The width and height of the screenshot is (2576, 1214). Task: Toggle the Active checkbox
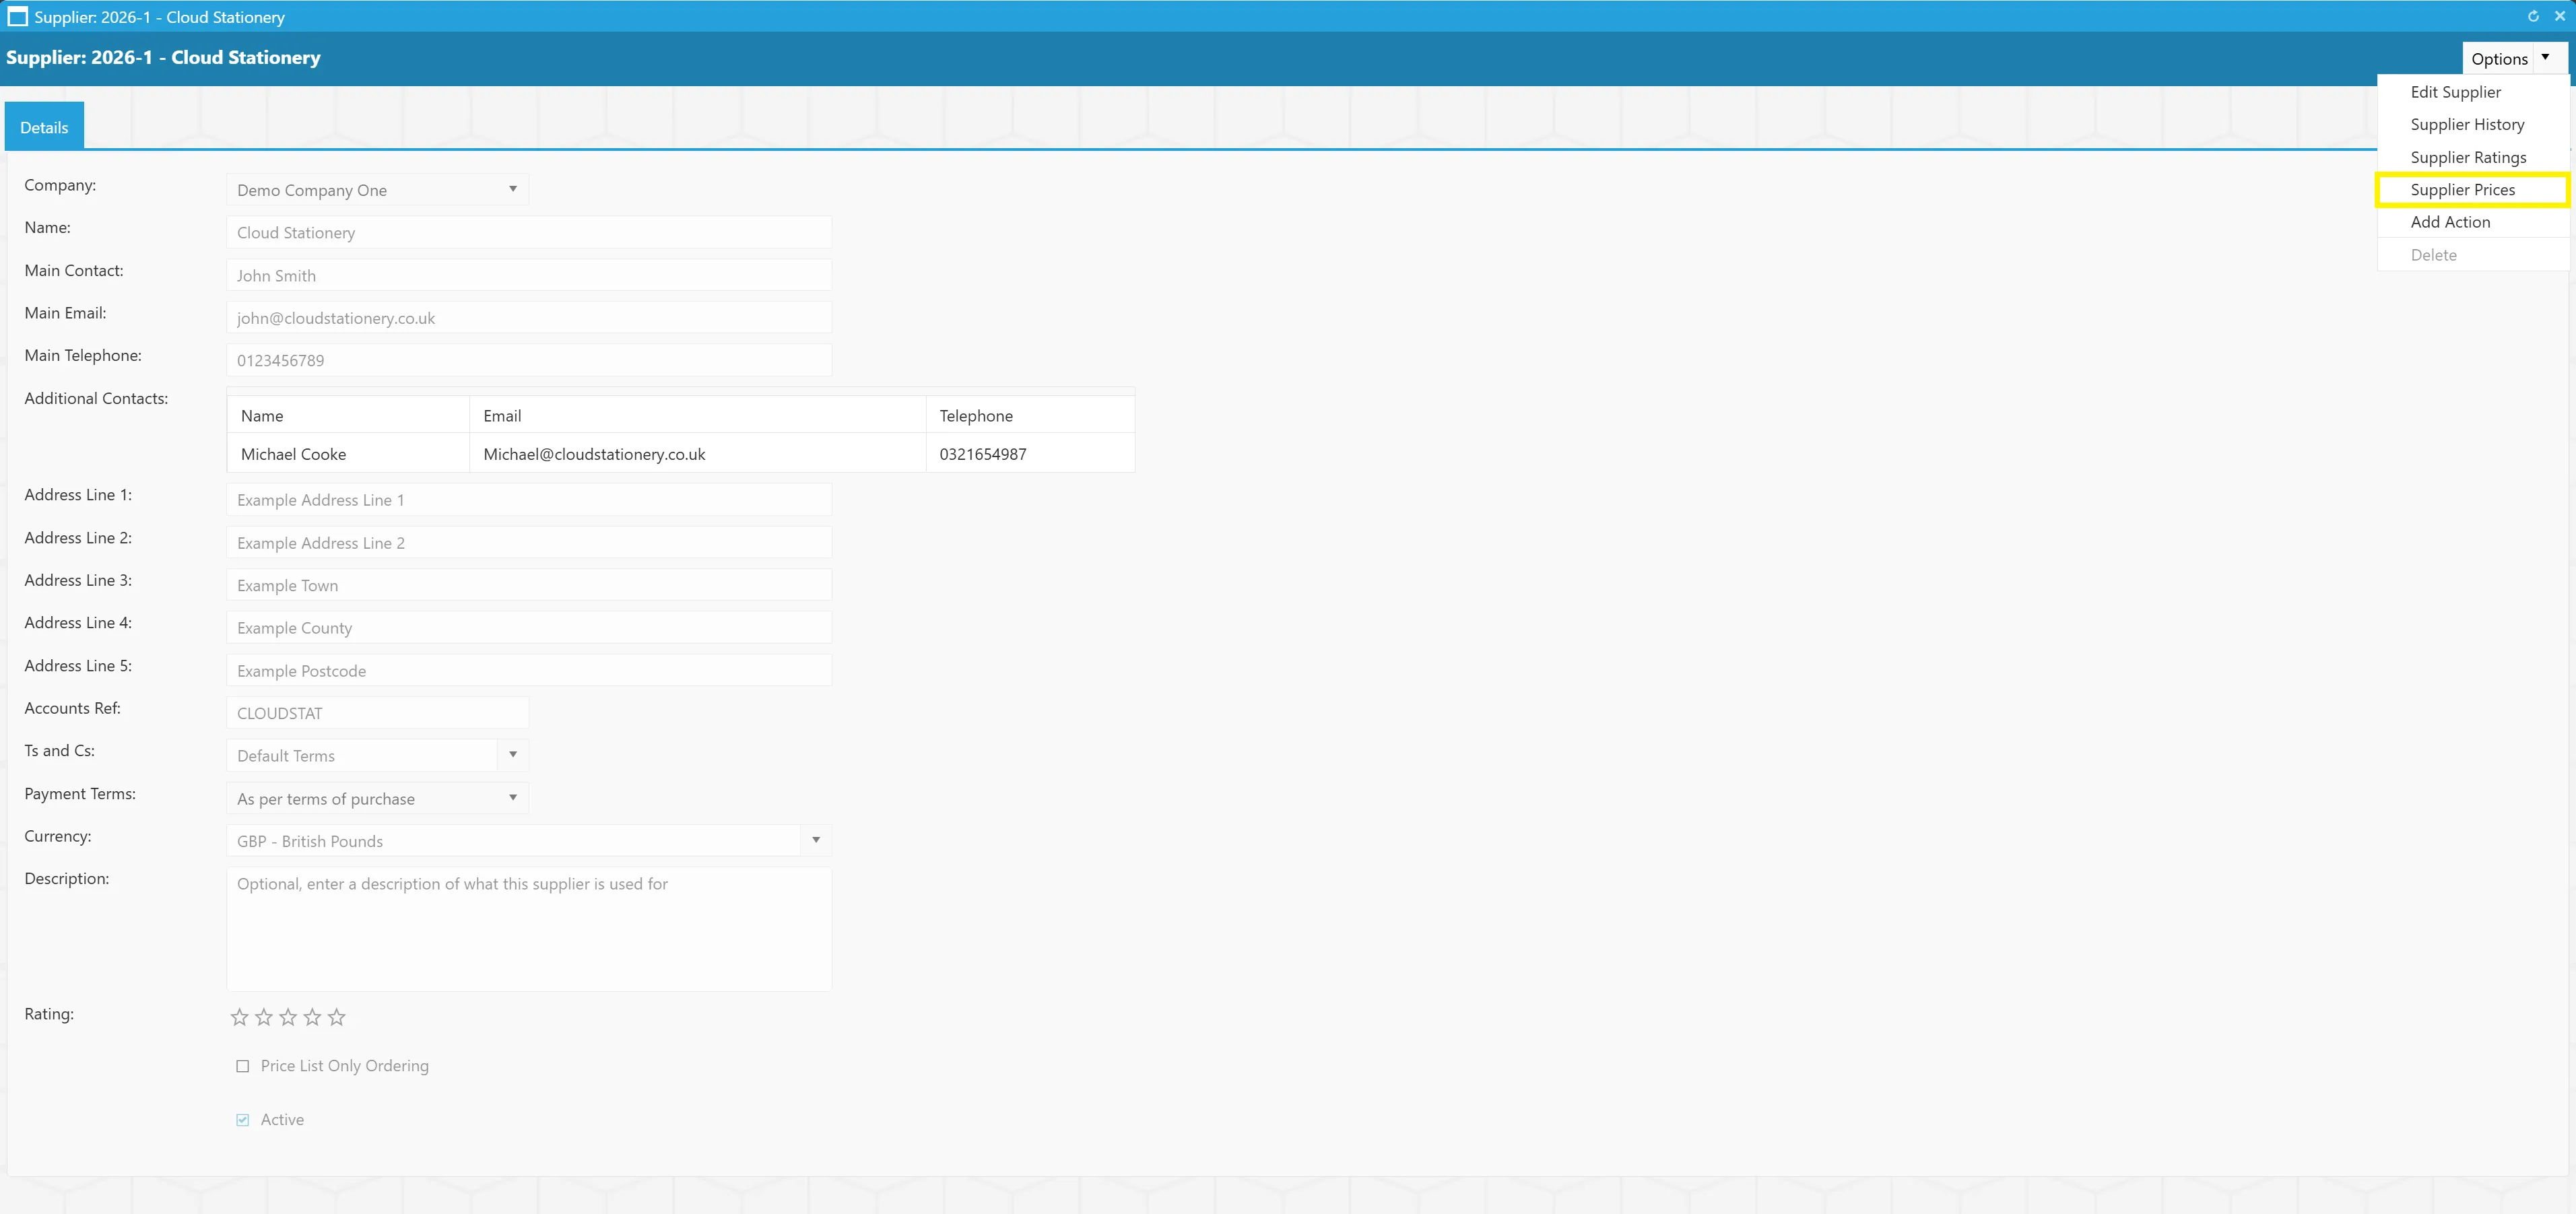coord(242,1120)
